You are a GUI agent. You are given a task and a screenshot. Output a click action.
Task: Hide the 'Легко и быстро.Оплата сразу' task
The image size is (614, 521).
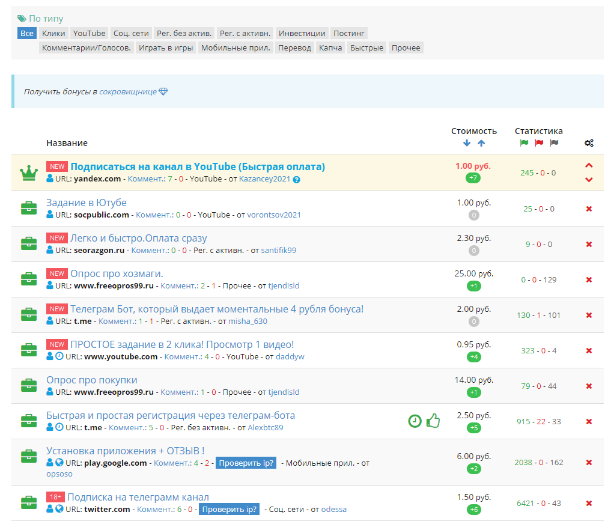point(589,245)
